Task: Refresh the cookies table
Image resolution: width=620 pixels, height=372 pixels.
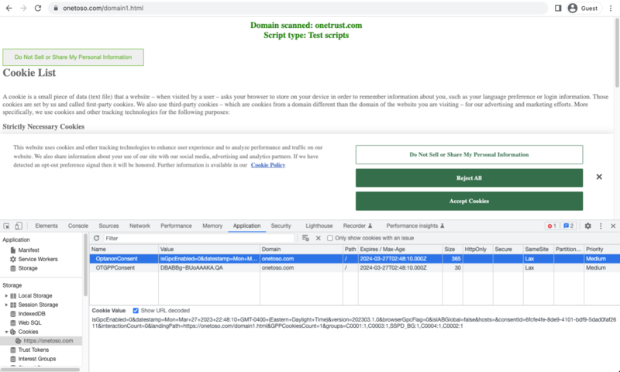Action: 97,238
